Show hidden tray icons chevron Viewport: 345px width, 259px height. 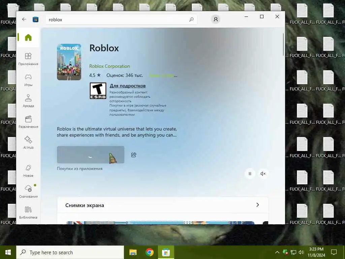pyautogui.click(x=277, y=252)
